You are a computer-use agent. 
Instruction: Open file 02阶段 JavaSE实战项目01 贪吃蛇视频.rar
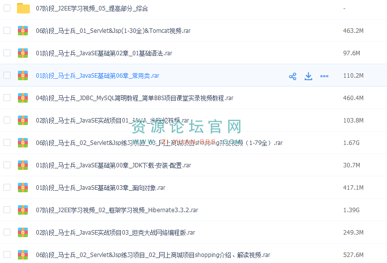(x=112, y=121)
